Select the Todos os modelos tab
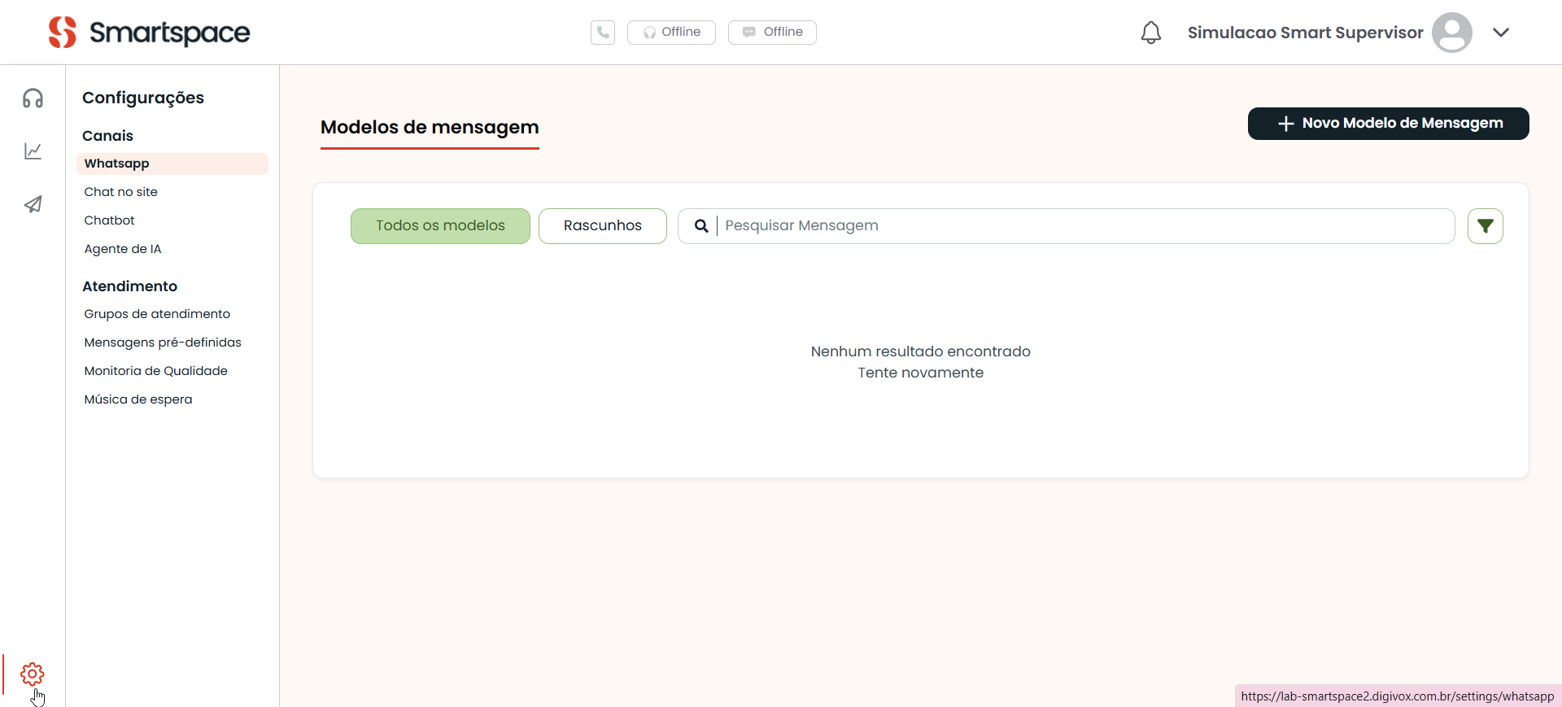This screenshot has width=1562, height=707. click(x=440, y=226)
